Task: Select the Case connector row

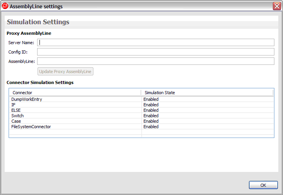Action: click(x=141, y=121)
